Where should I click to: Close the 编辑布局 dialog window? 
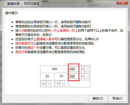[122, 3]
